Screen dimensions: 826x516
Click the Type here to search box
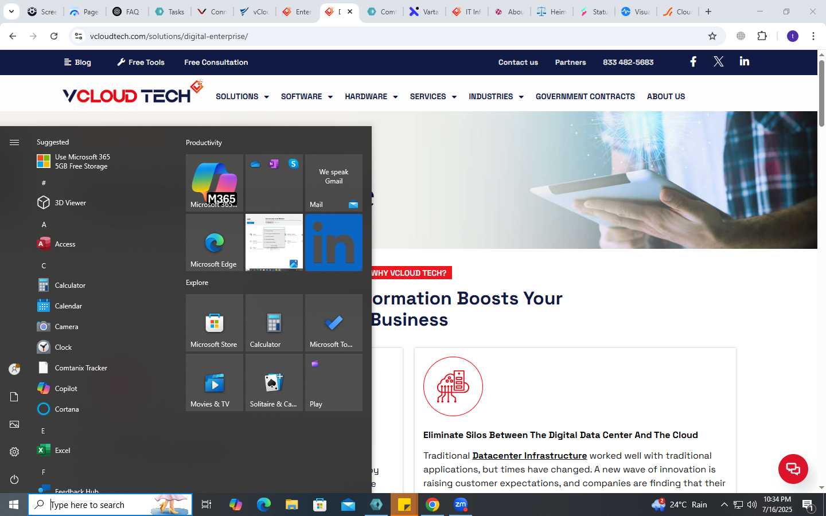pos(110,505)
